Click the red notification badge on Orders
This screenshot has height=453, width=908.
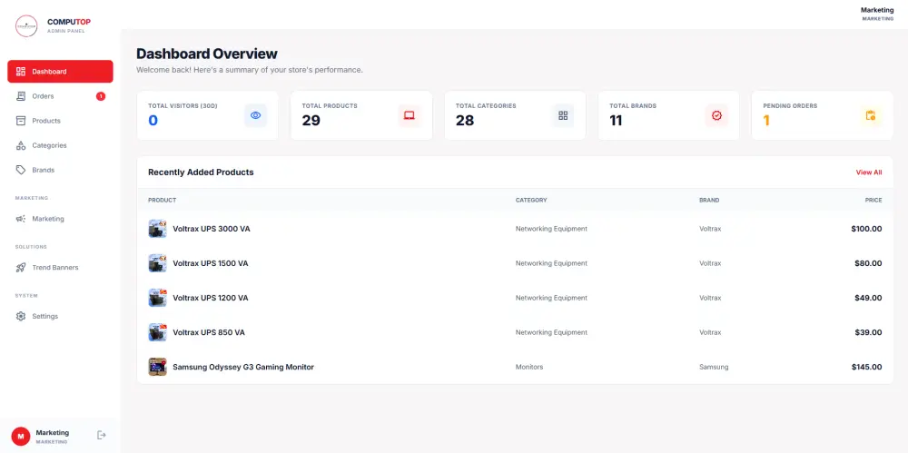(101, 96)
